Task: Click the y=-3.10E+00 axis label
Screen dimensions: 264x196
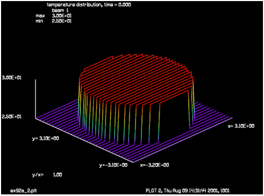Action: click(x=114, y=165)
